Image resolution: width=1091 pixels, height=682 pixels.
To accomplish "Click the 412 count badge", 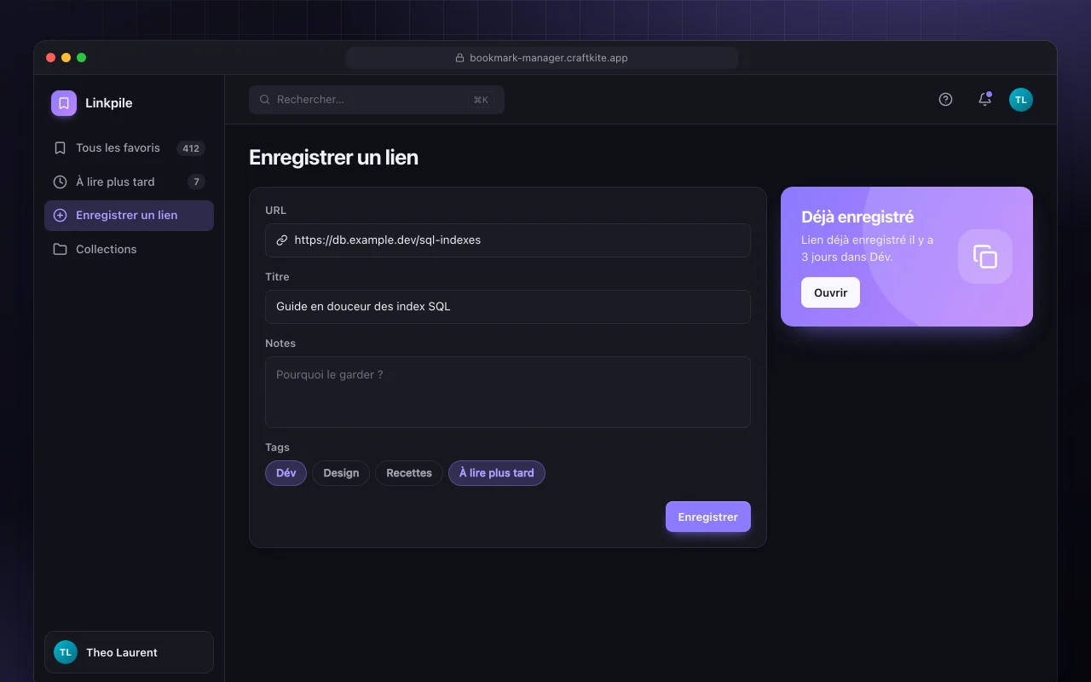I will pos(191,148).
